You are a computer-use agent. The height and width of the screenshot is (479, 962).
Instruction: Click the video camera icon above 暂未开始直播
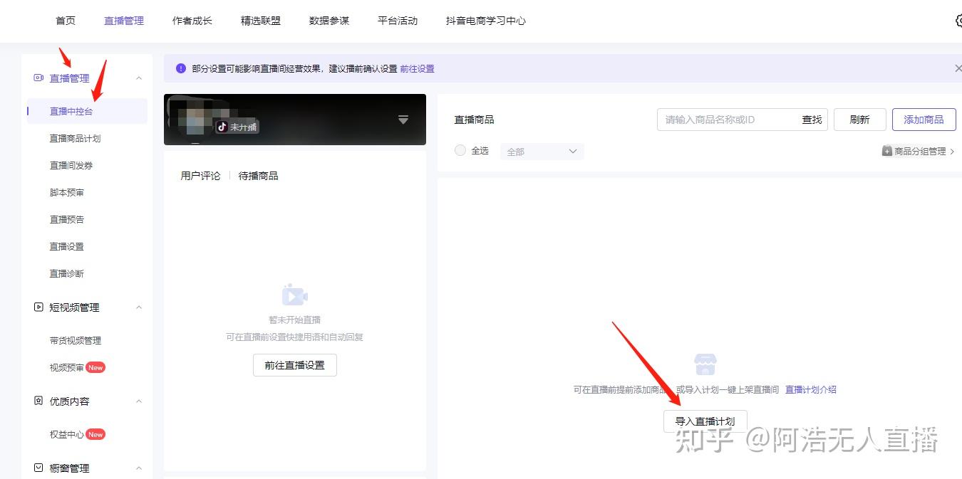[294, 295]
